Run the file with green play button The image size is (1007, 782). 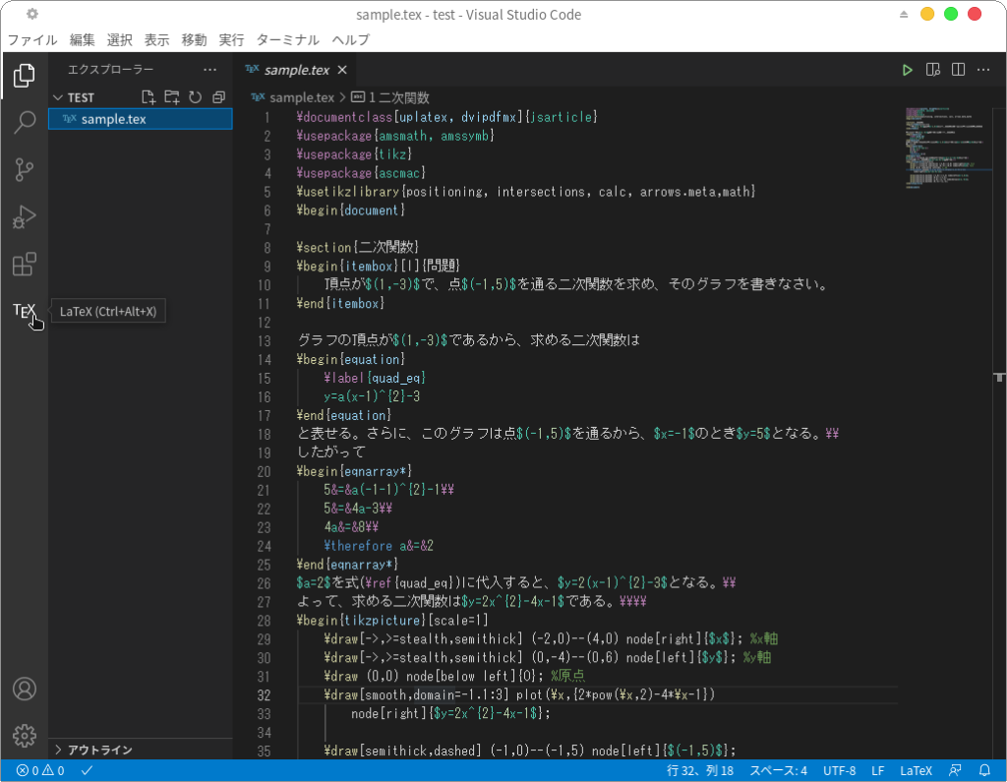pos(908,70)
